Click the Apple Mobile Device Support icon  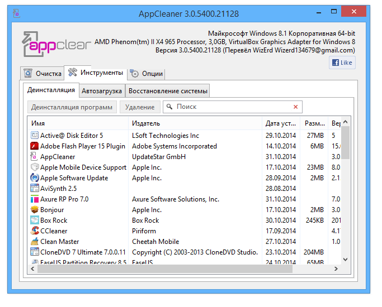point(35,167)
